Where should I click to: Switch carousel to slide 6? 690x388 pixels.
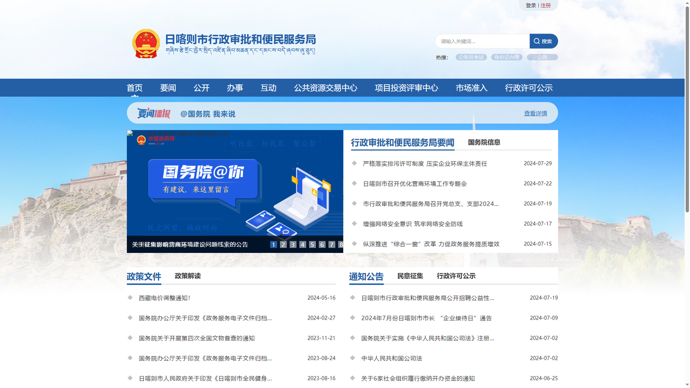click(x=322, y=244)
